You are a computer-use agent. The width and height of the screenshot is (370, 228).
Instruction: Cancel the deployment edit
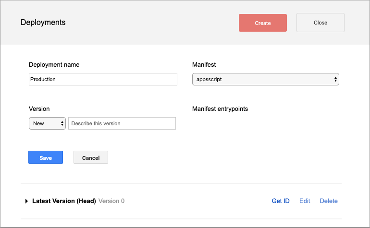coord(90,157)
